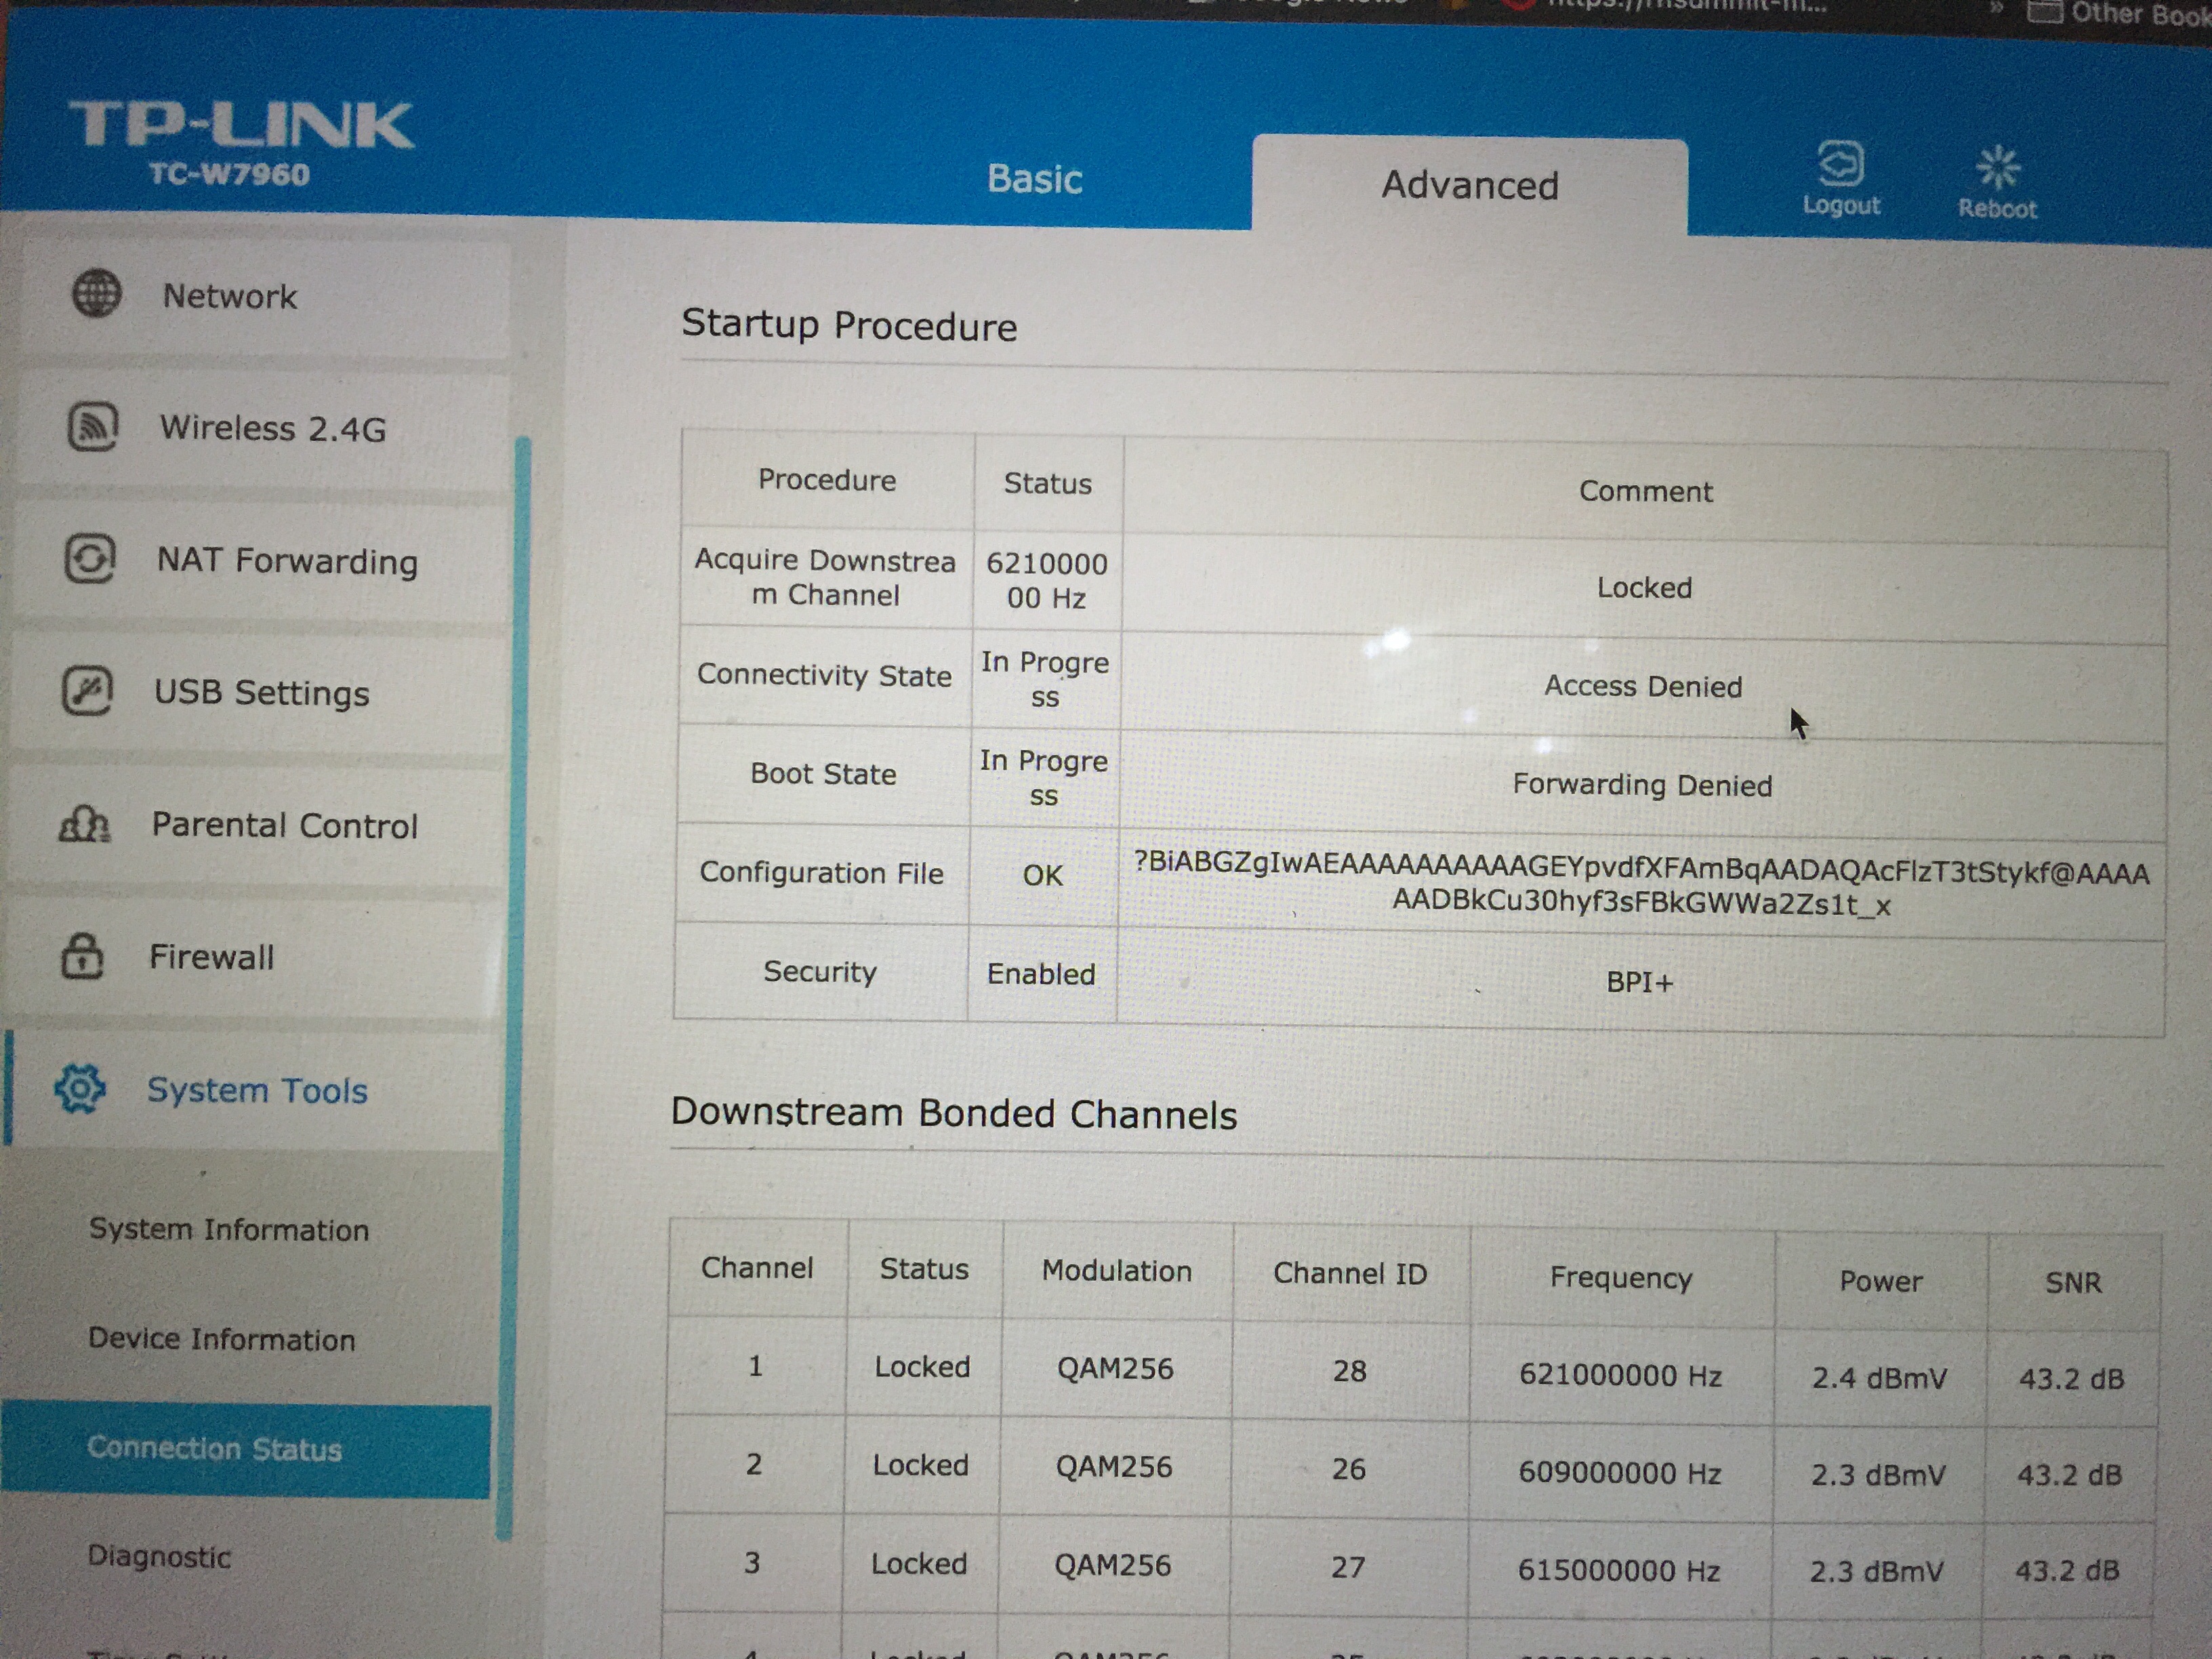Click the Reboot icon

click(1997, 168)
